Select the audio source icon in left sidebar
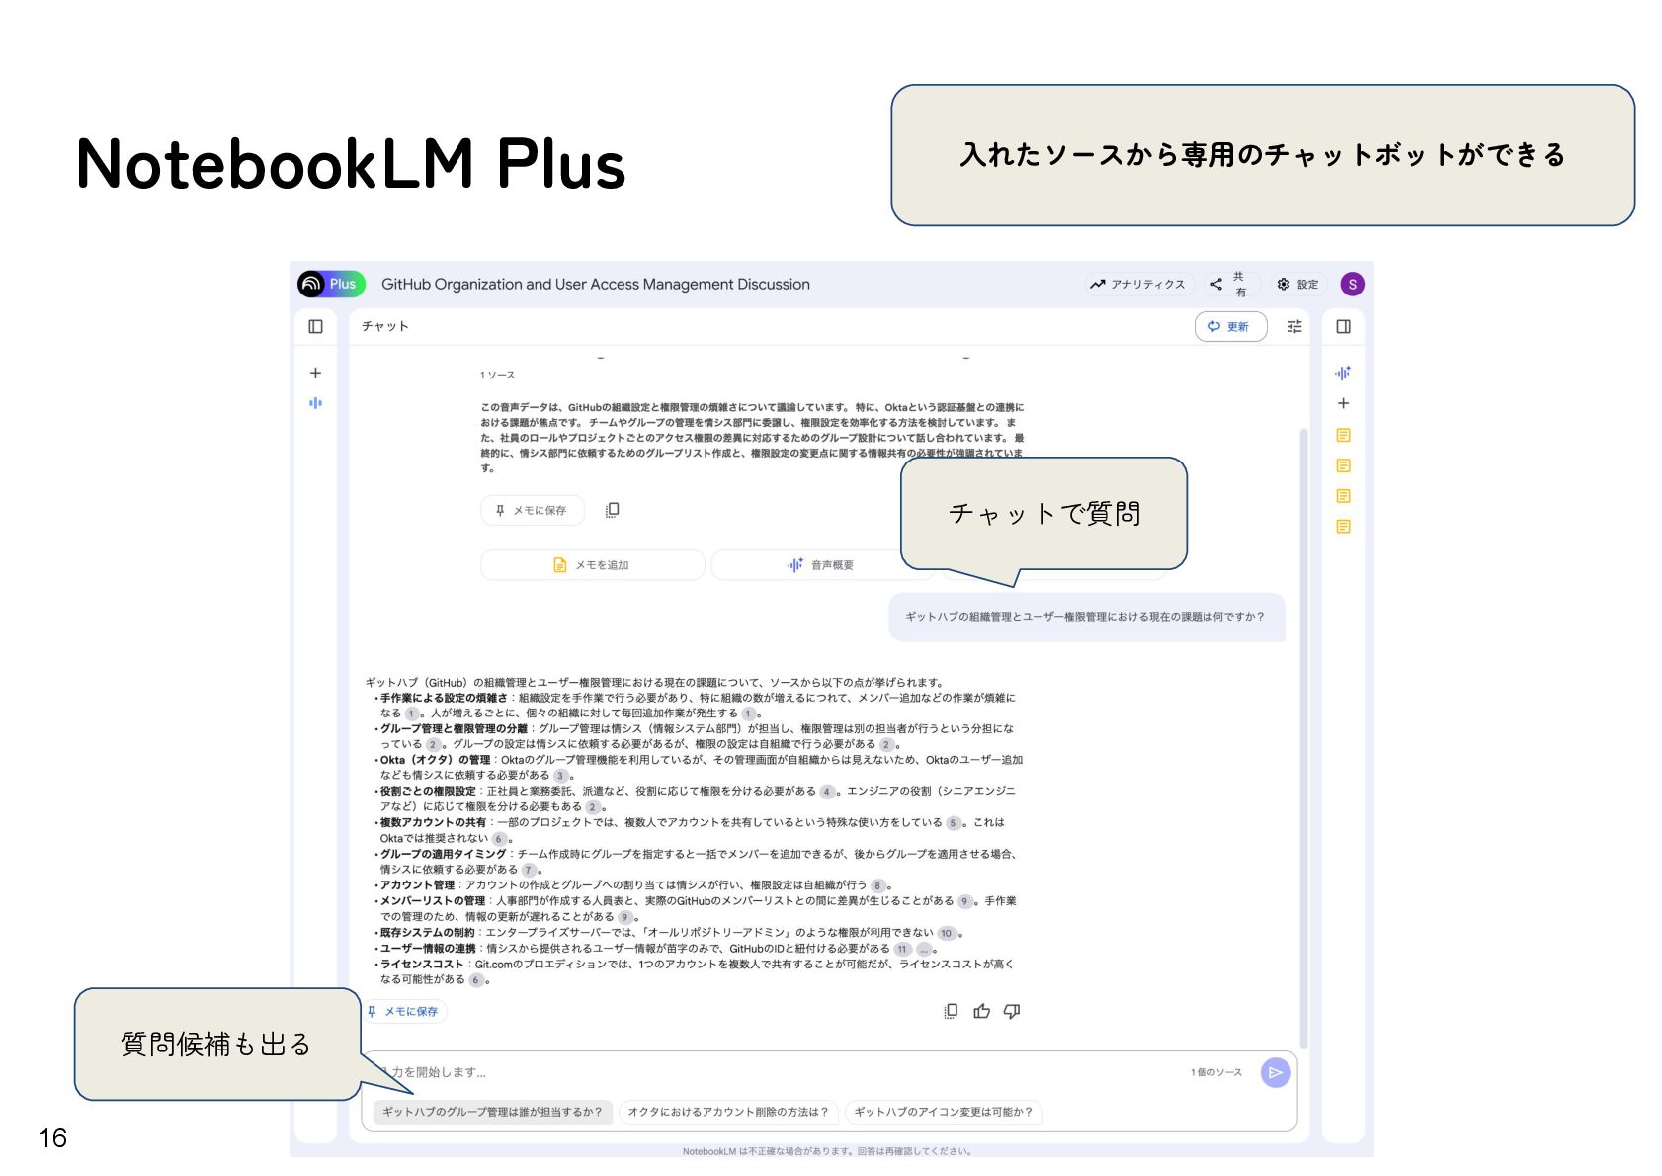Screen dimensions: 1662x1176 315,403
